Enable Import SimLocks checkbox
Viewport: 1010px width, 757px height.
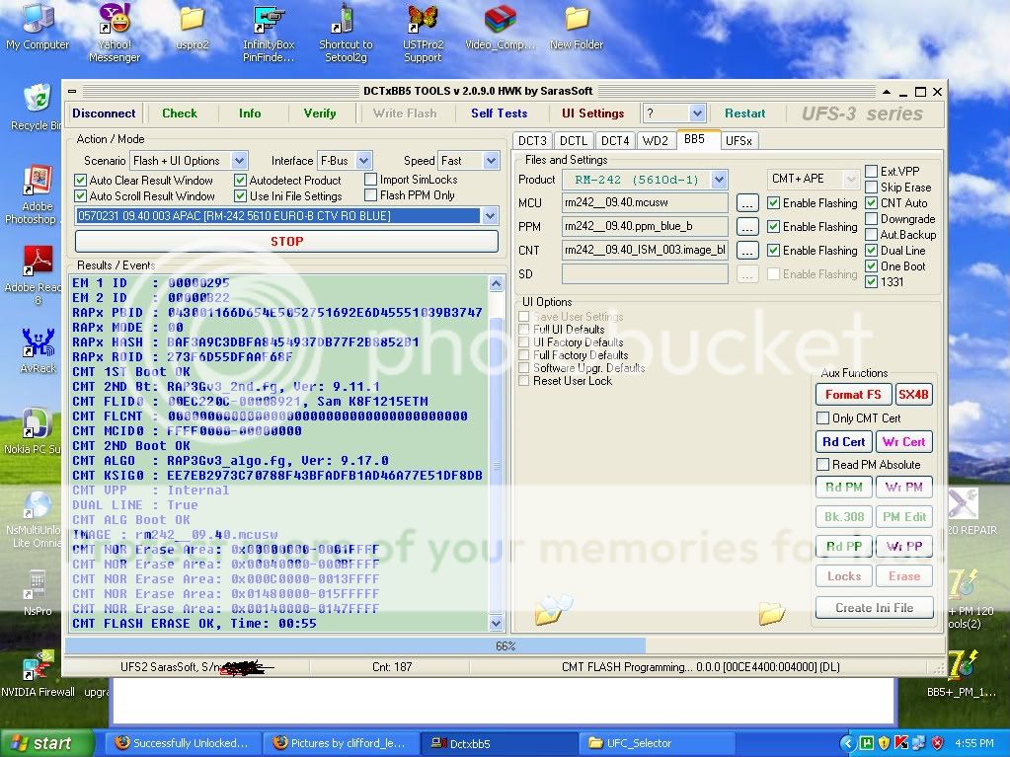(370, 180)
